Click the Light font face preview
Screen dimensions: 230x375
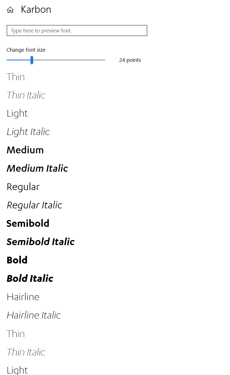point(17,113)
